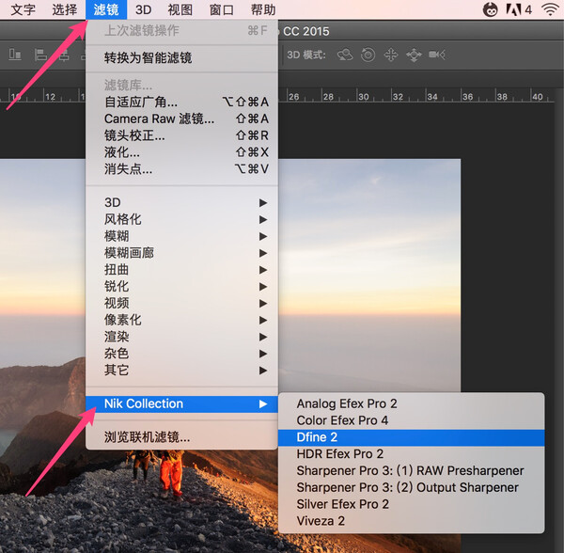Click the align left edges icon
564x553 pixels.
click(x=40, y=55)
